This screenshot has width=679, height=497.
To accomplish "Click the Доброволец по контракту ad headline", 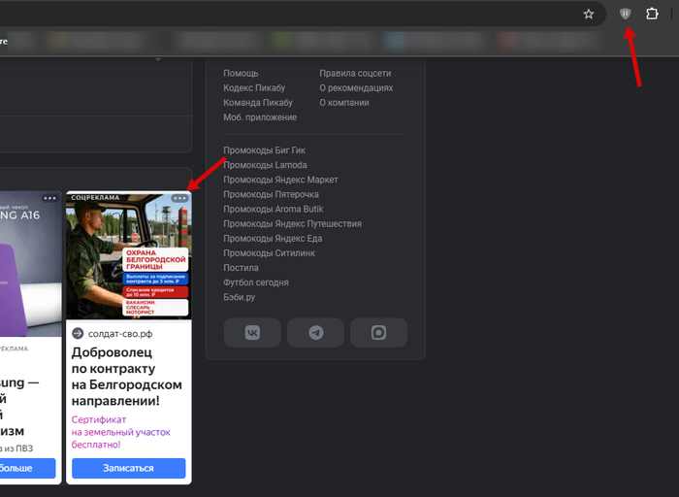I will [x=126, y=377].
